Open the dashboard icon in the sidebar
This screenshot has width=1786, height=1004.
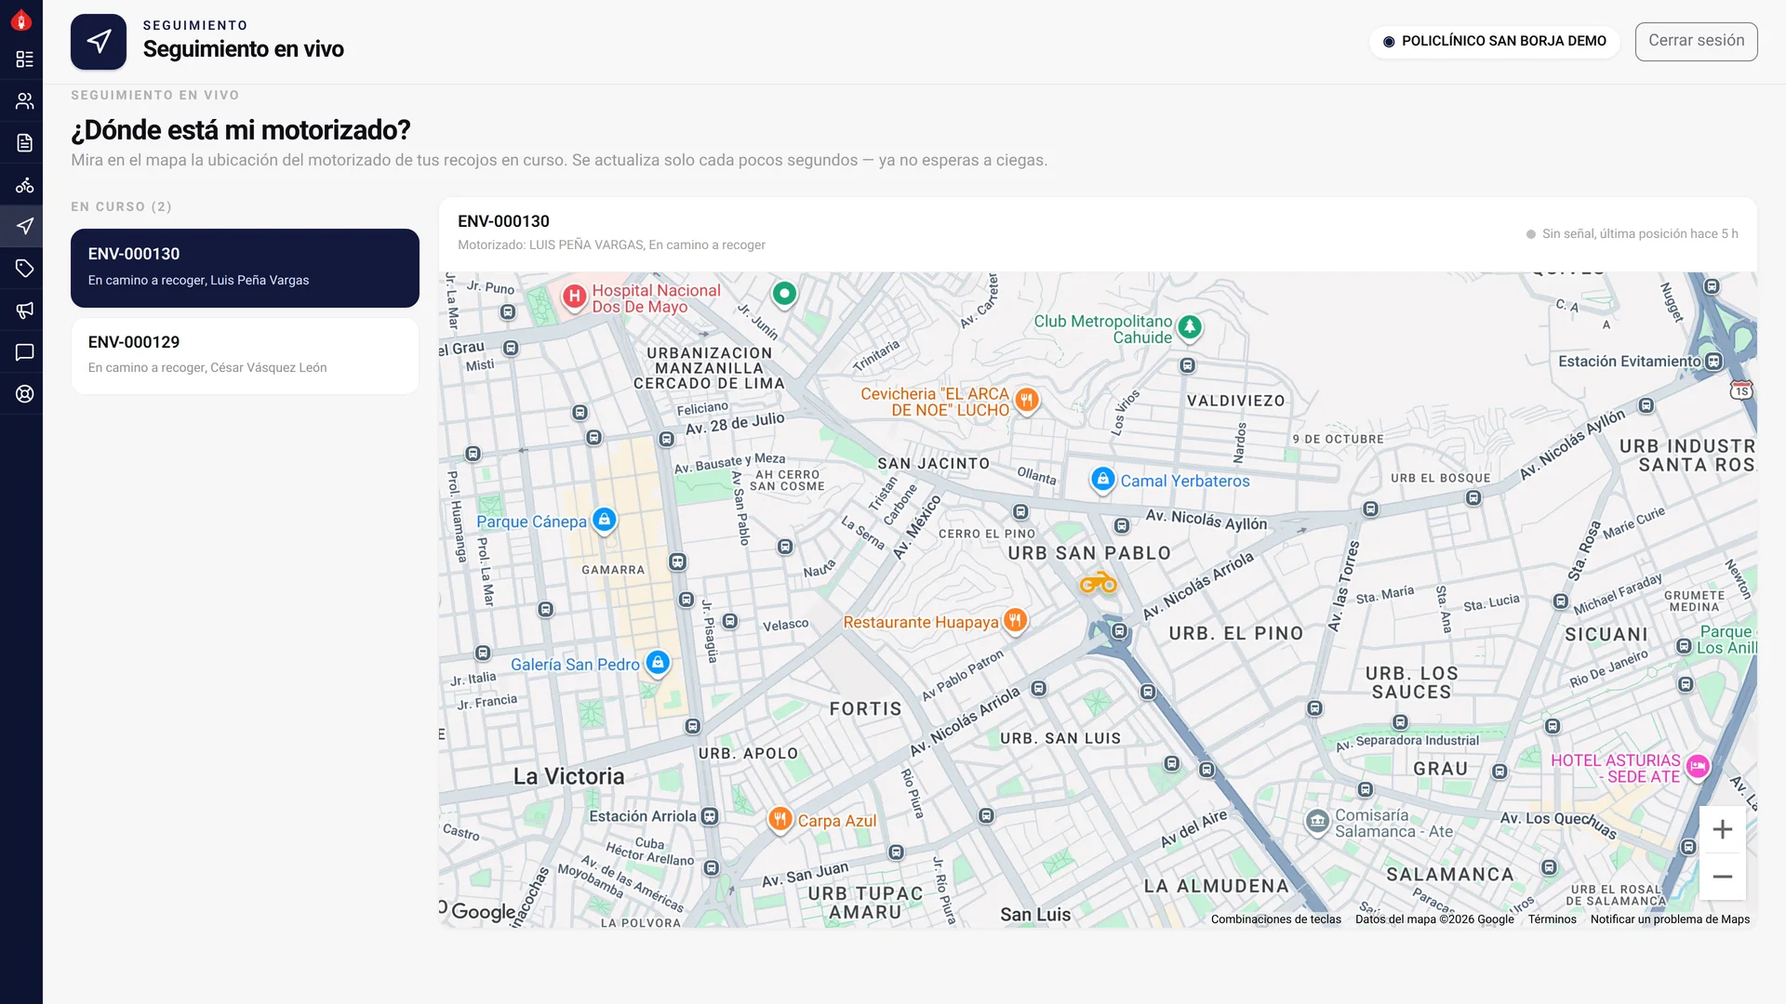(25, 59)
